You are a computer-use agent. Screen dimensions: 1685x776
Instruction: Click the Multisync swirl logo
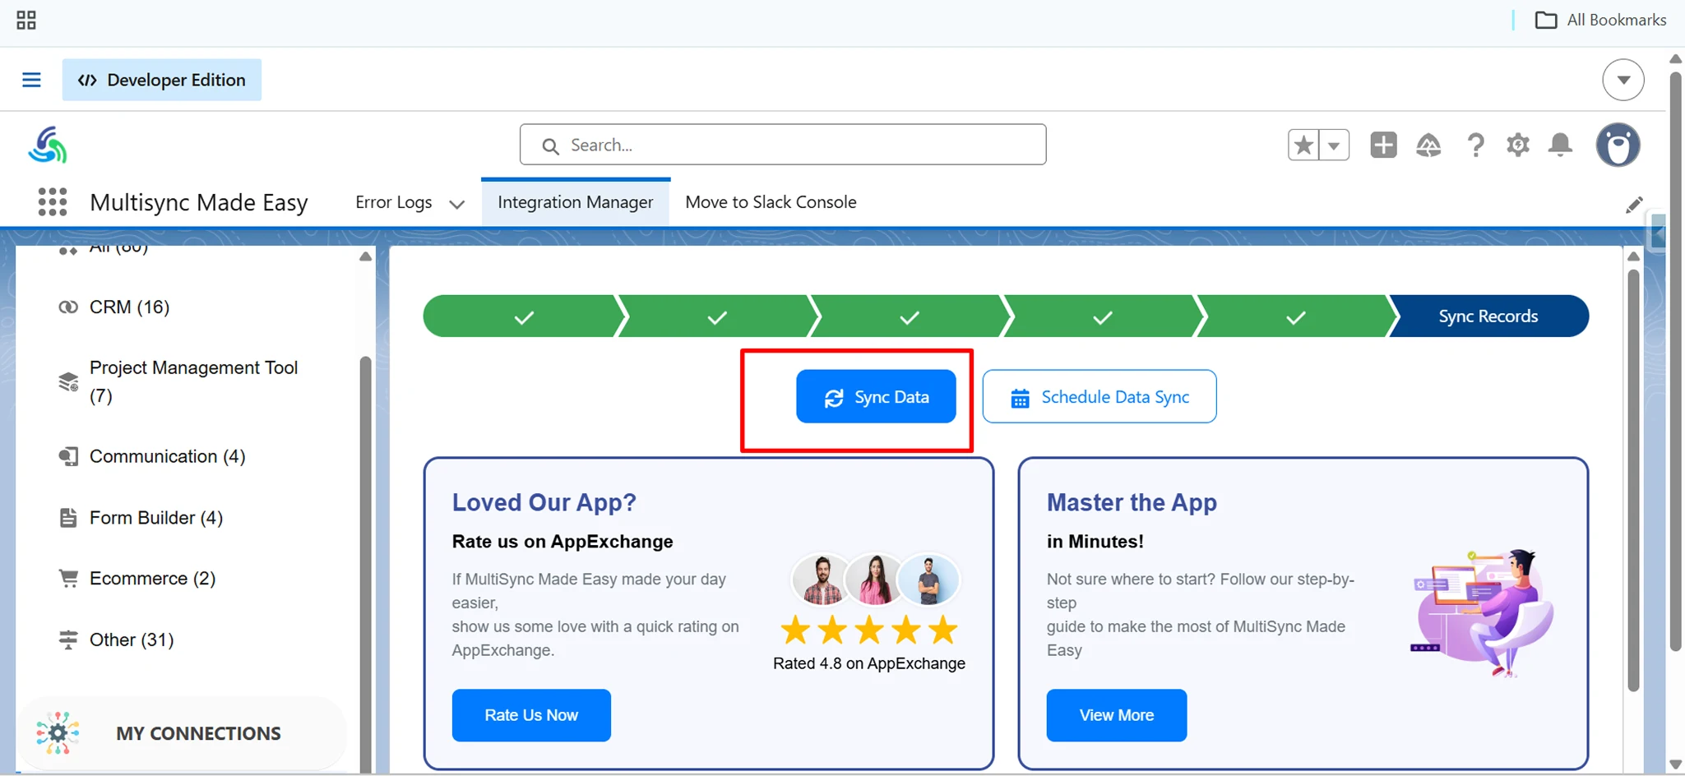tap(48, 145)
